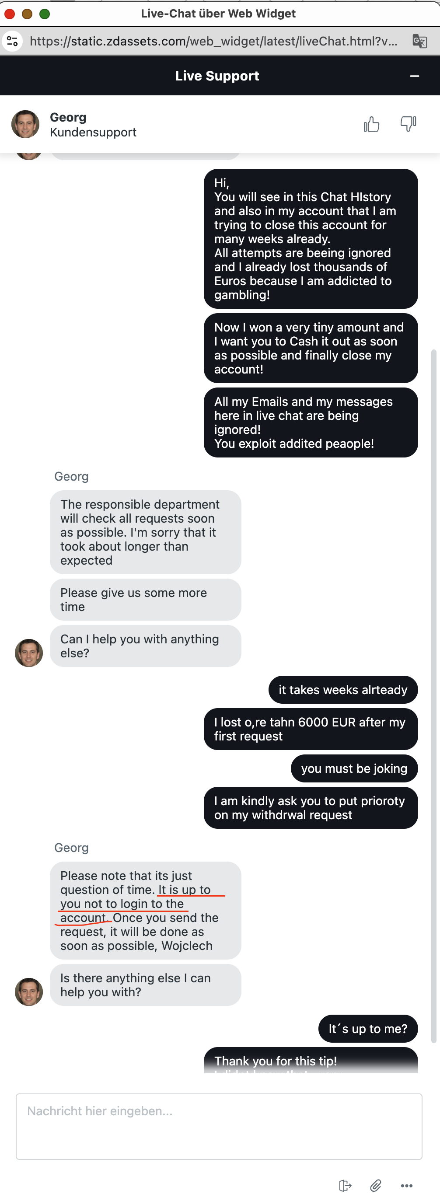Click the "It´s up to me?" message
Viewport: 440px width, 1194px height.
pyautogui.click(x=368, y=1029)
